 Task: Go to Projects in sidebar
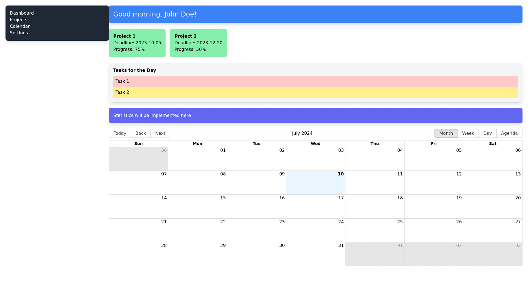pyautogui.click(x=18, y=20)
